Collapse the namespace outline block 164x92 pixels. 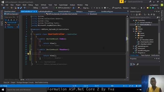[31, 29]
